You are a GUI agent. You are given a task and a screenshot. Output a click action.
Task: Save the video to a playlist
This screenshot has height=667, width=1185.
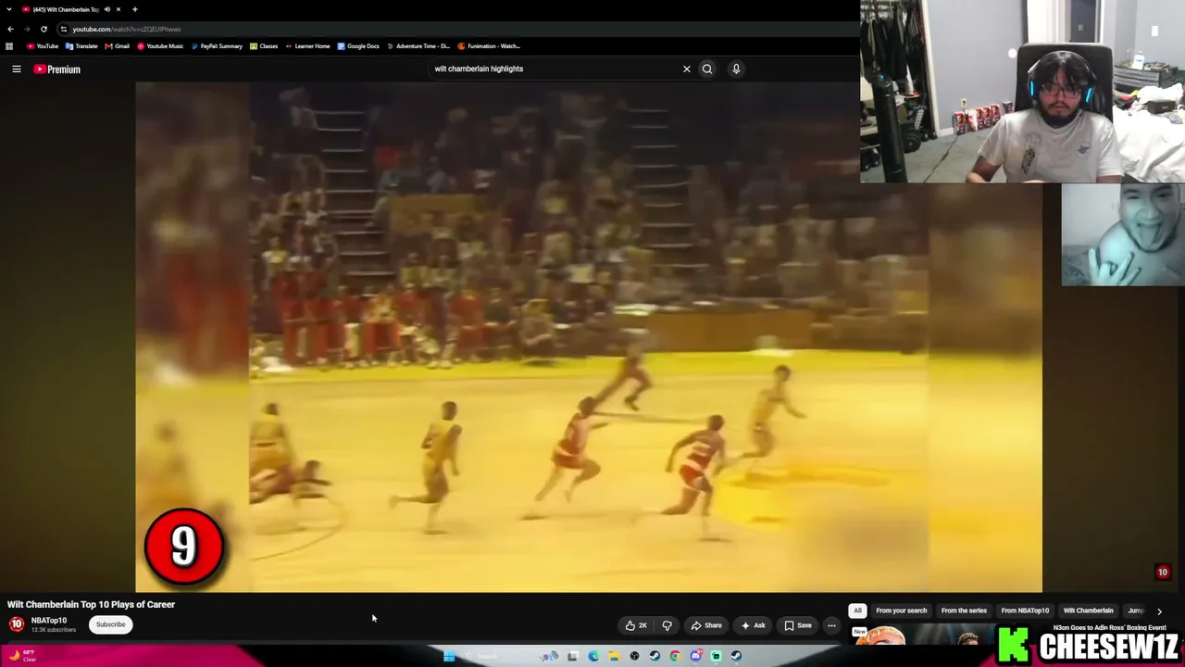pyautogui.click(x=798, y=625)
